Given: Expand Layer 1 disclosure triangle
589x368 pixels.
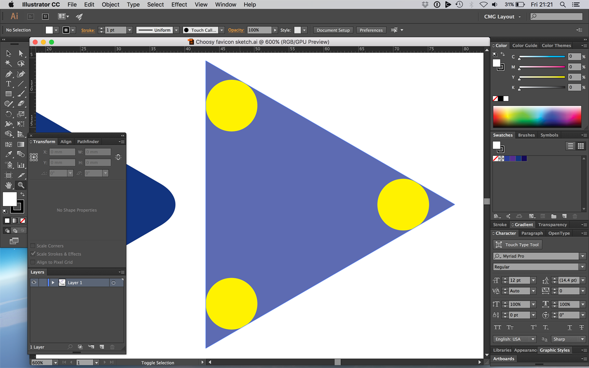Looking at the screenshot, I should [53, 282].
